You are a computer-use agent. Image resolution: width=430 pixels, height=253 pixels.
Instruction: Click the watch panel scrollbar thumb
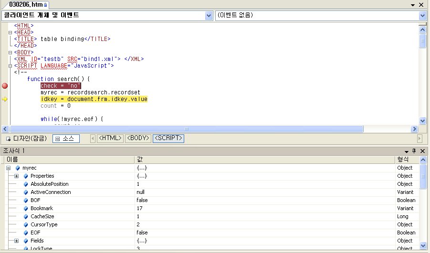[423, 176]
